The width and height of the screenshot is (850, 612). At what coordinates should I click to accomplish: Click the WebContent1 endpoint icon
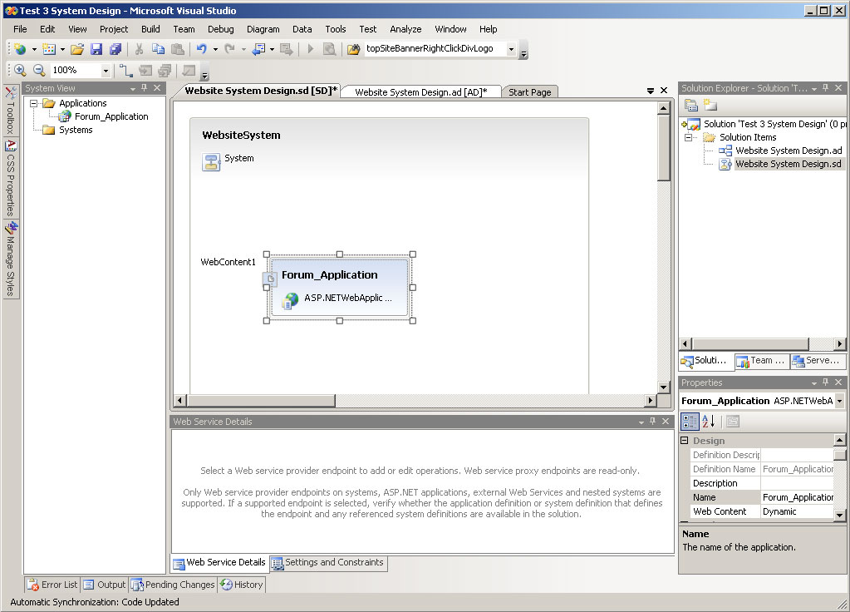[270, 279]
